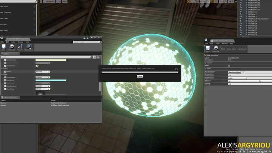Collapse the Shield parameter group
The height and width of the screenshot is (153, 272).
(2, 74)
